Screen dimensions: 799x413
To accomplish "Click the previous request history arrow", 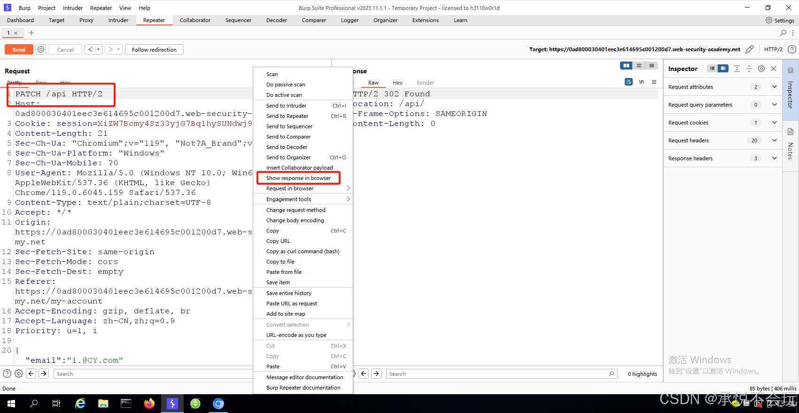I will click(x=90, y=49).
